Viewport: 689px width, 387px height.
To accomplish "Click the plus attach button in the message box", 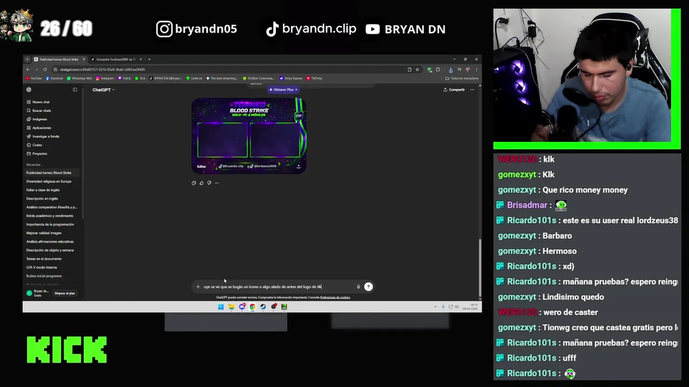I will pos(198,286).
